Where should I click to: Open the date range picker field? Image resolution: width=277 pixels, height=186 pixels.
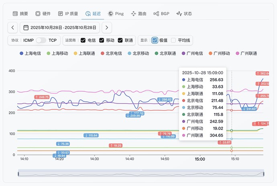[60, 28]
